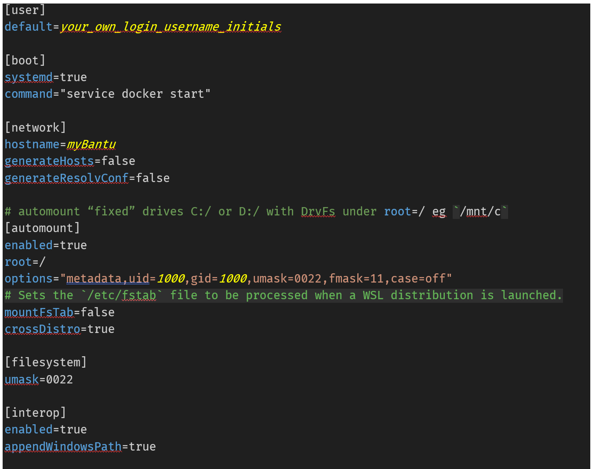Click the underlined systemd key name
Screen dimensions: 596x469
29,77
